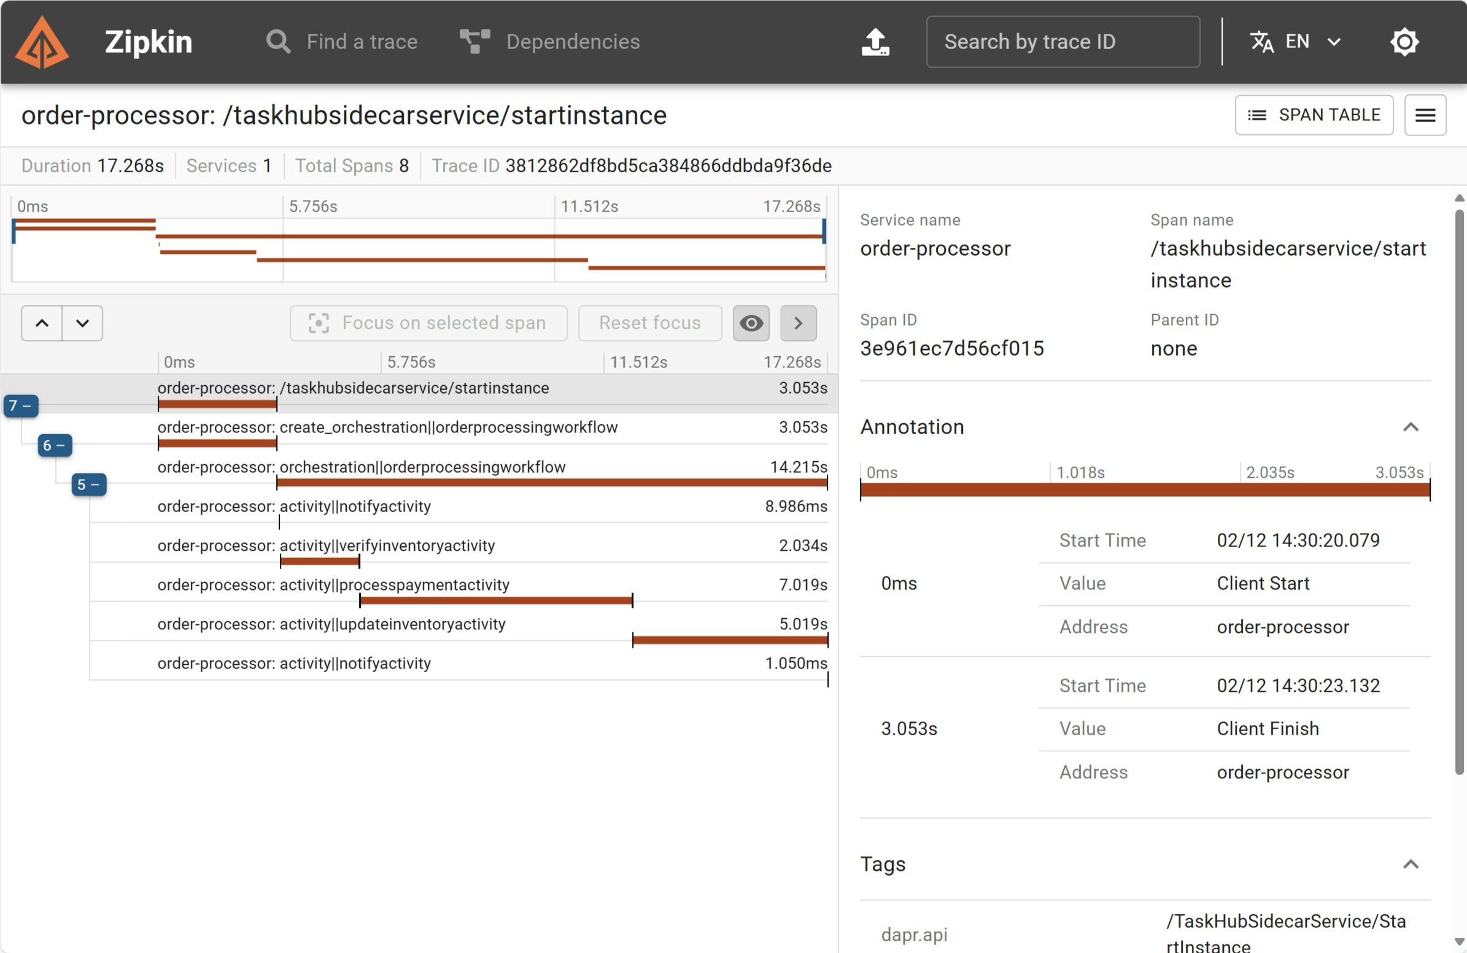1467x953 pixels.
Task: Open the hamburger trace menu
Action: coord(1425,115)
